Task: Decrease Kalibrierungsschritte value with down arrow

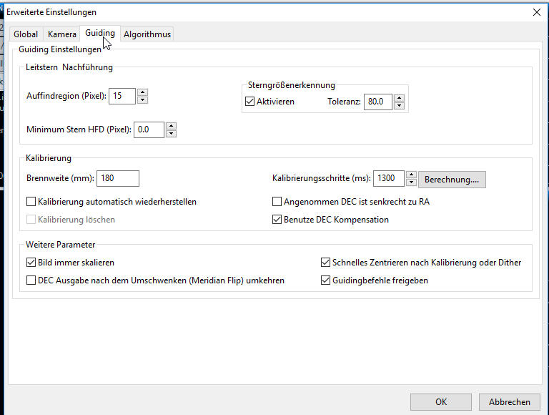Action: tap(410, 183)
